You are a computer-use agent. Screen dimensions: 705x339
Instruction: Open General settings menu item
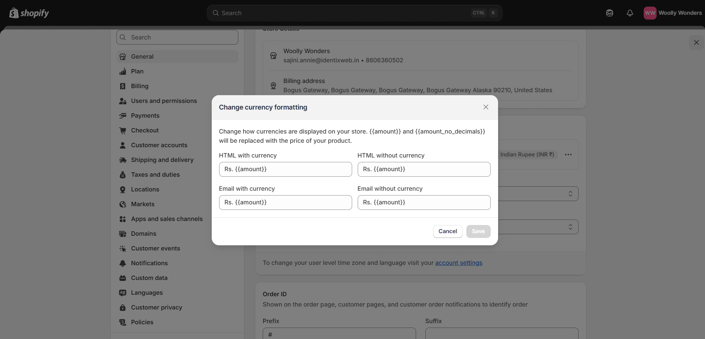pos(177,56)
